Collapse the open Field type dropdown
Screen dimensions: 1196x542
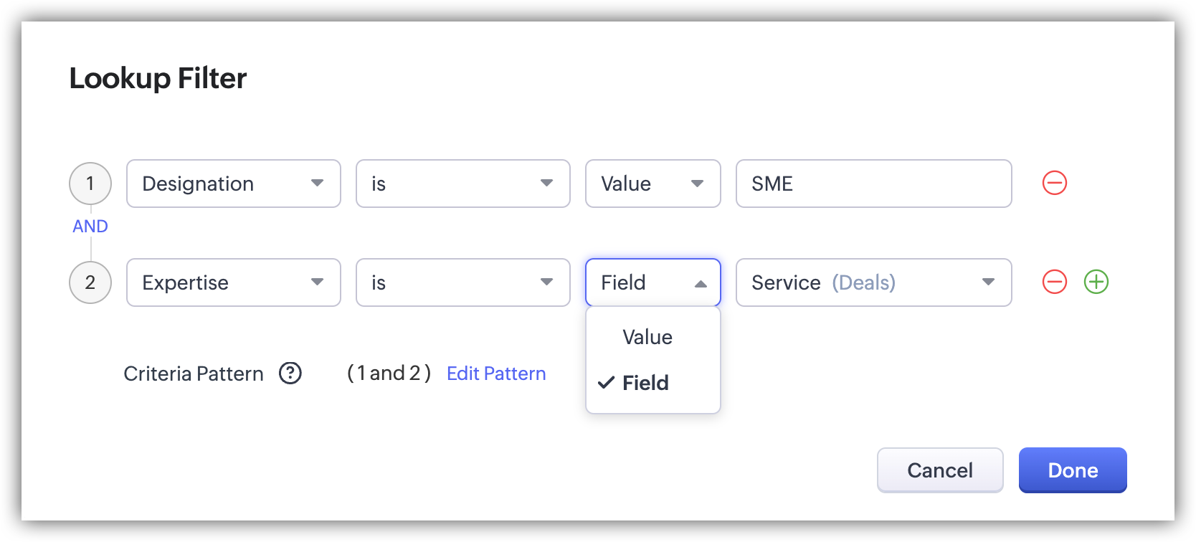652,282
